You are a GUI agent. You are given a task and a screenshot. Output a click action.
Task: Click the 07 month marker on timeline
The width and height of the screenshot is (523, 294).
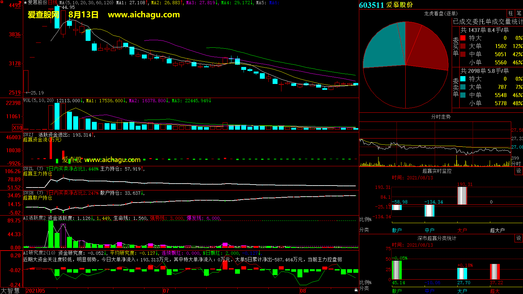pos(166,291)
